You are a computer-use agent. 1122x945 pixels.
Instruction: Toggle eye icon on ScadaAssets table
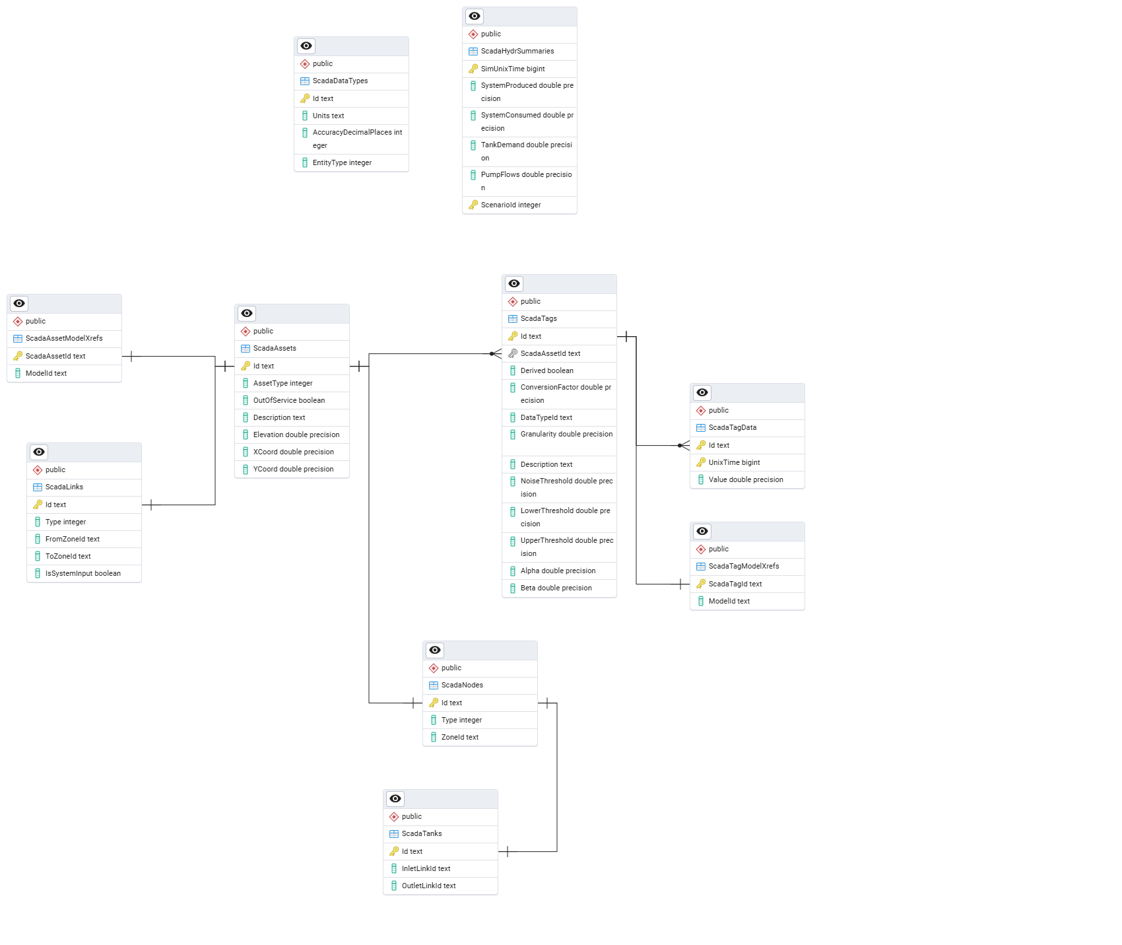tap(247, 314)
